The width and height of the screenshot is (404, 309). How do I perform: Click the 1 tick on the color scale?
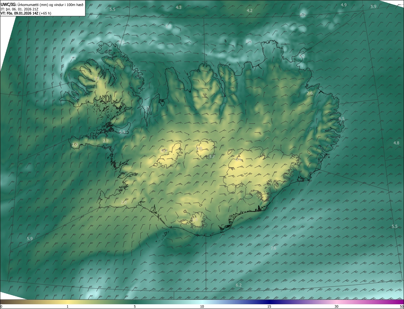[68, 306]
